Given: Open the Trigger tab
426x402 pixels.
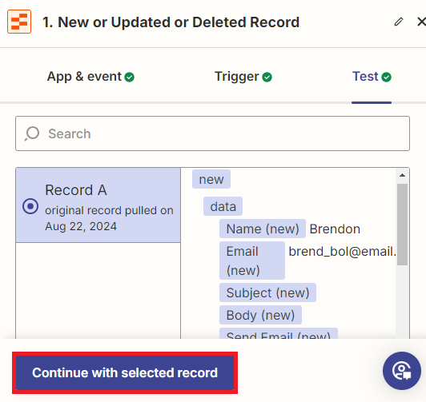Looking at the screenshot, I should (243, 77).
